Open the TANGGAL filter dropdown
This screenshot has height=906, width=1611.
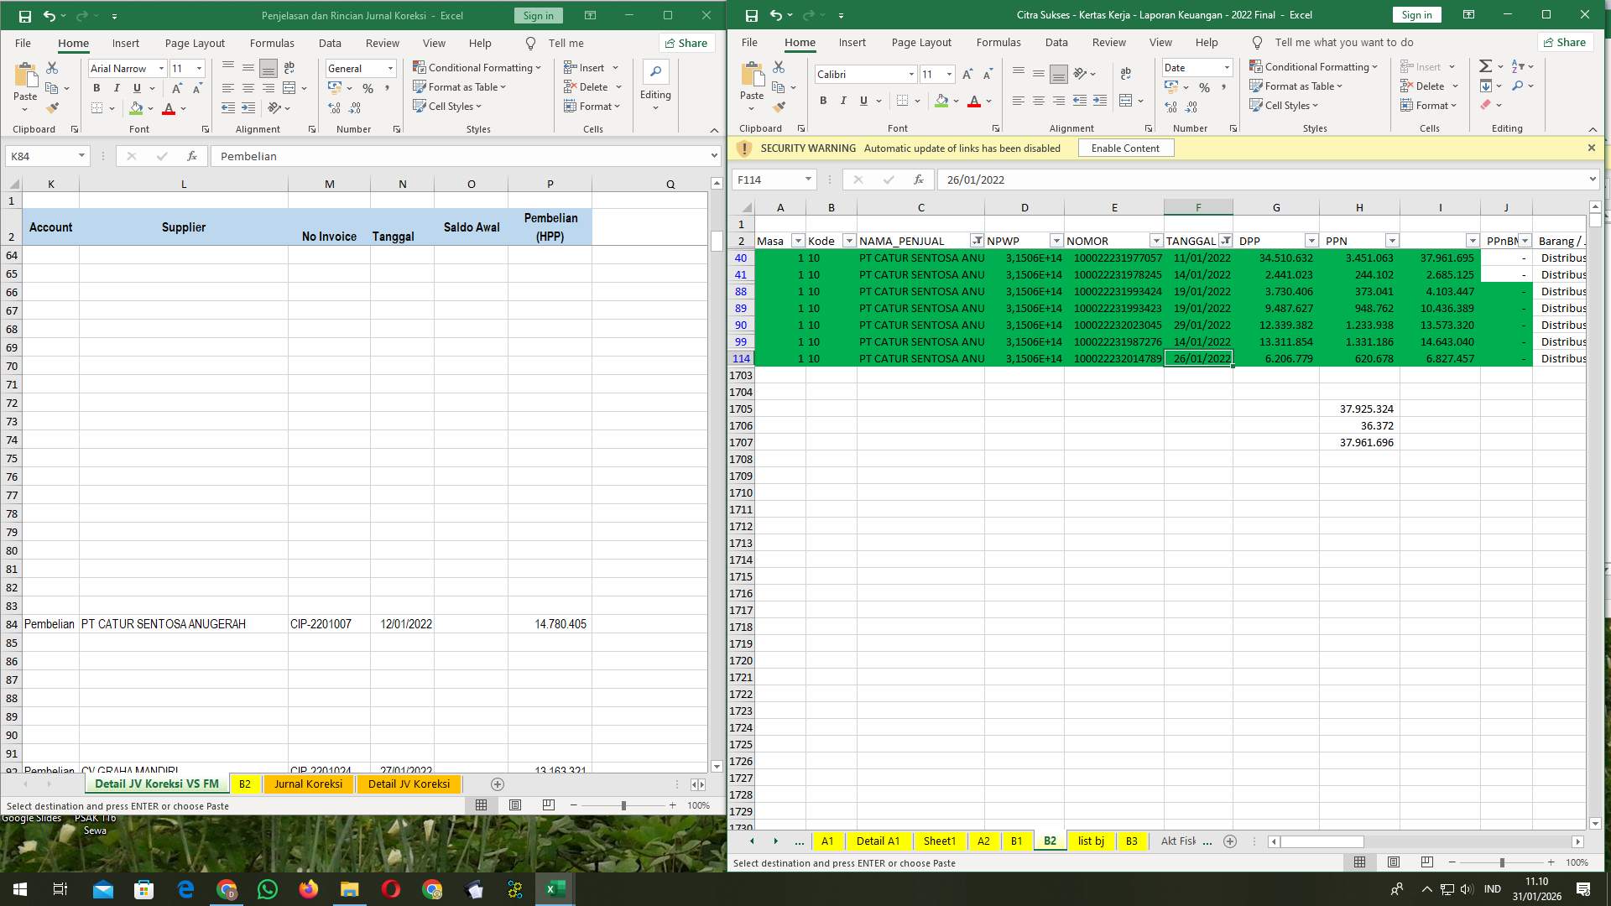(x=1226, y=241)
